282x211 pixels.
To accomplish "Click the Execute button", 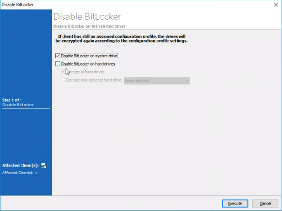I will [235, 203].
